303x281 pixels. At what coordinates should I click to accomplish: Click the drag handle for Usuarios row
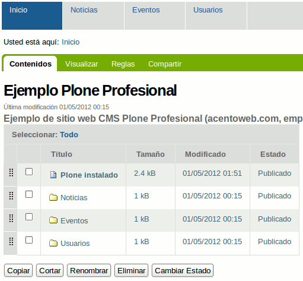click(x=11, y=241)
